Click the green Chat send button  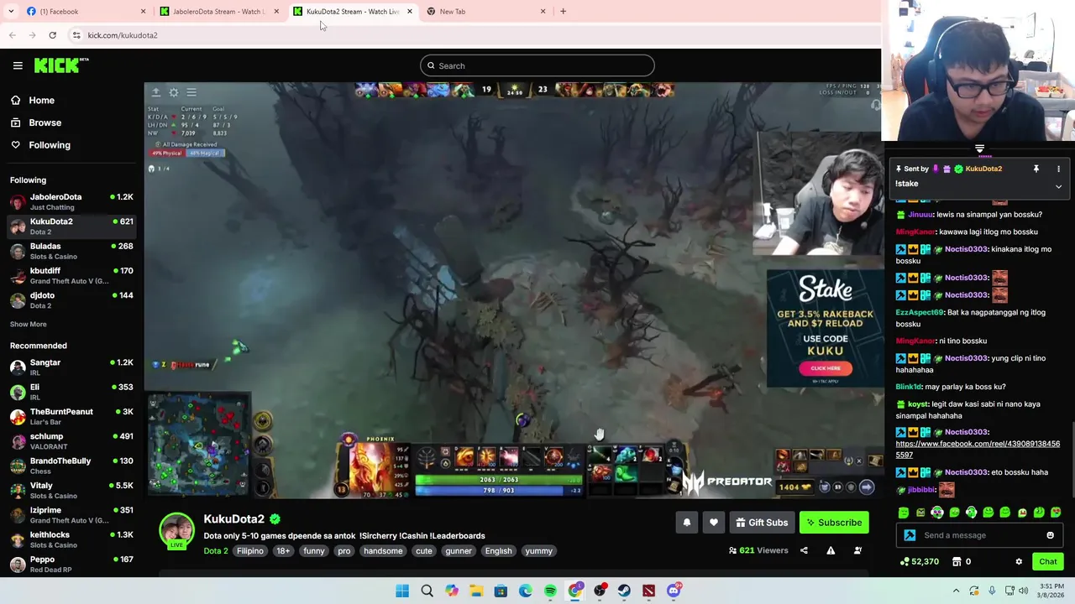click(x=1047, y=561)
